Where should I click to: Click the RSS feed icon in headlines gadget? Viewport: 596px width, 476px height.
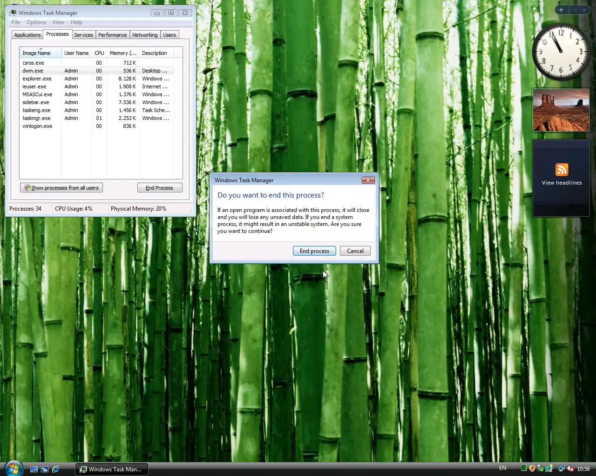[x=562, y=170]
